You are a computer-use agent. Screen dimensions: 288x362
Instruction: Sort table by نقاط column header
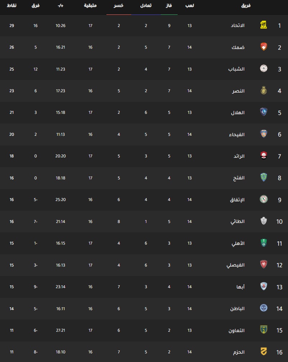tap(12, 5)
